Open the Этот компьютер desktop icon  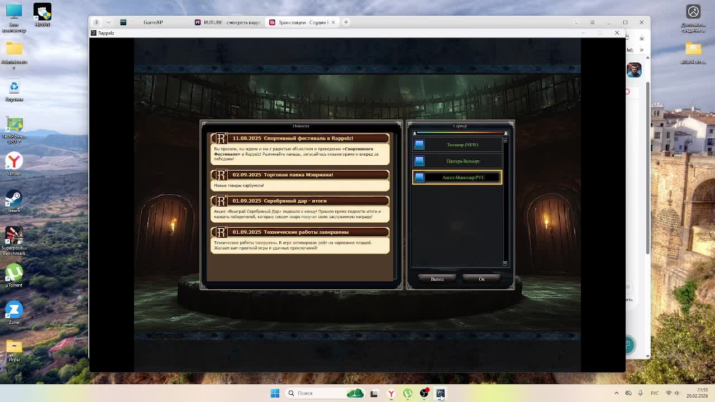(14, 17)
